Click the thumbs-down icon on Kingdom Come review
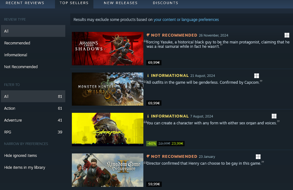 coord(148,156)
